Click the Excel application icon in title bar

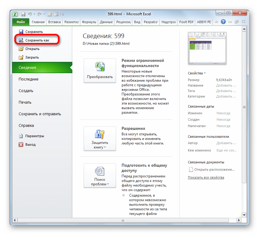point(15,14)
